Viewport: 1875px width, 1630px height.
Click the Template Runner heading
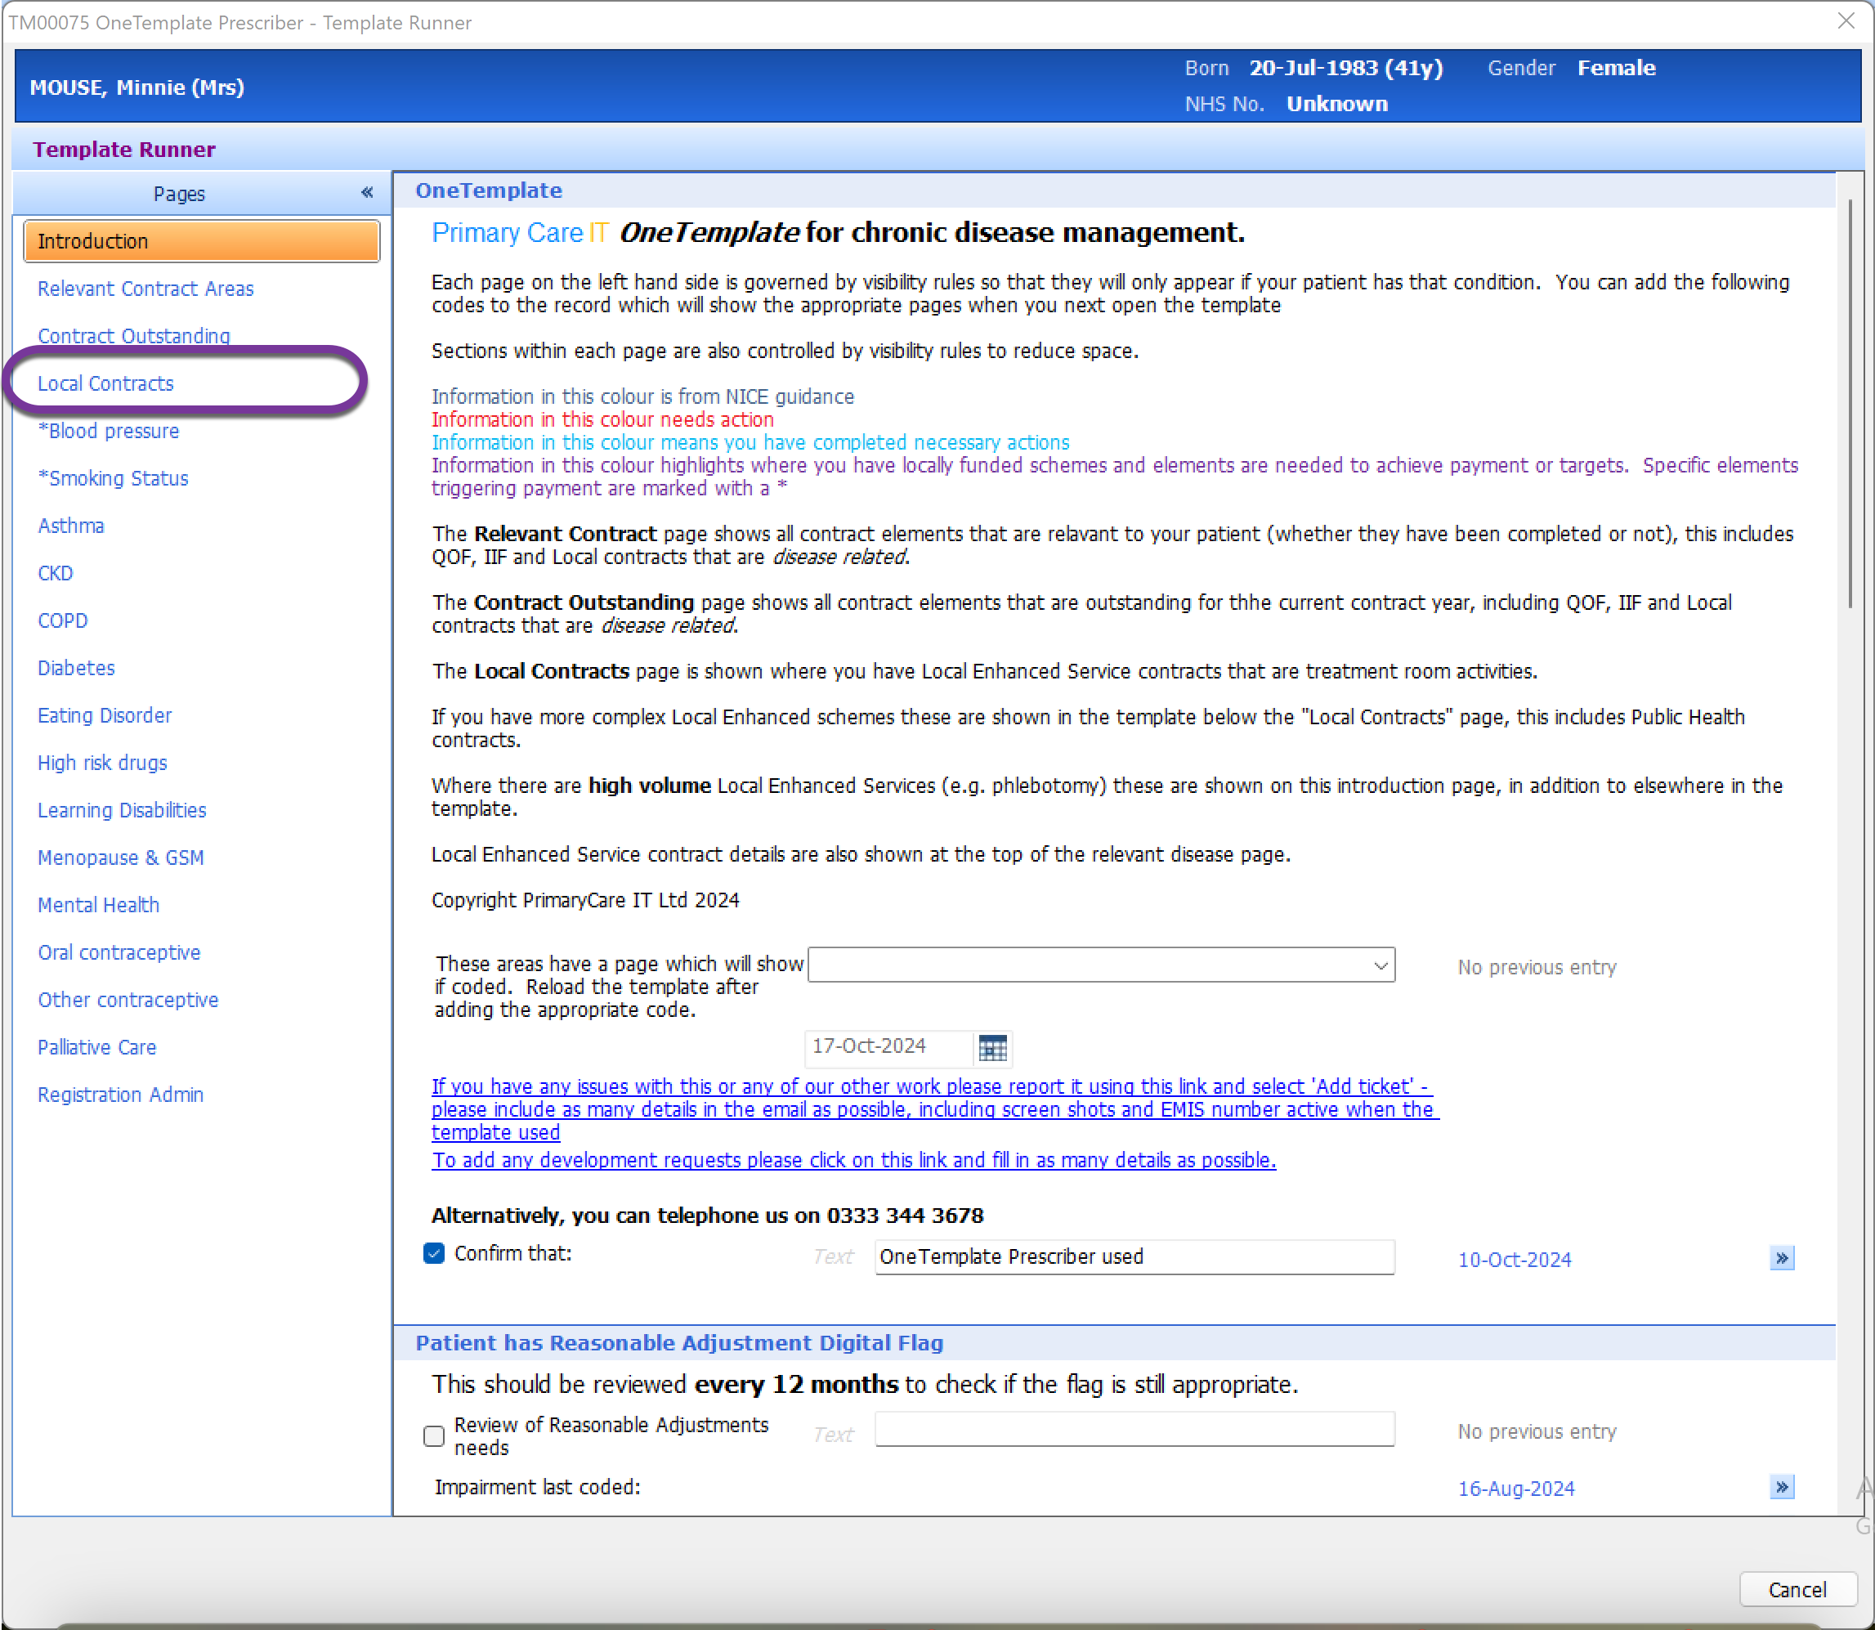coord(123,149)
